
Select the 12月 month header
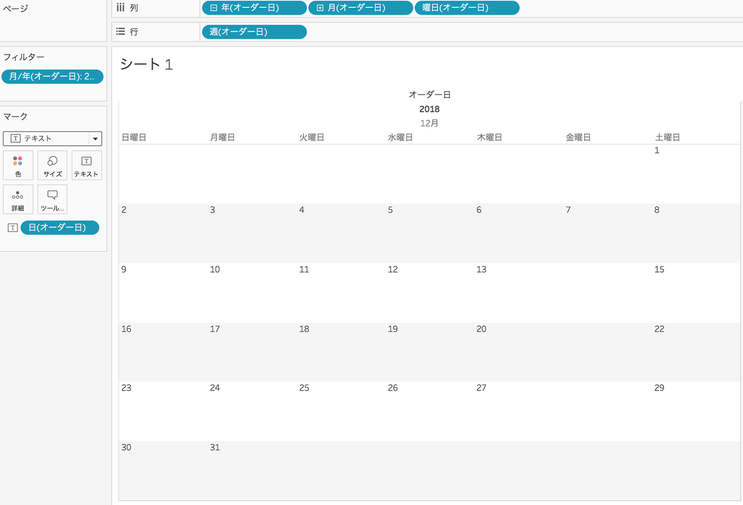(430, 123)
